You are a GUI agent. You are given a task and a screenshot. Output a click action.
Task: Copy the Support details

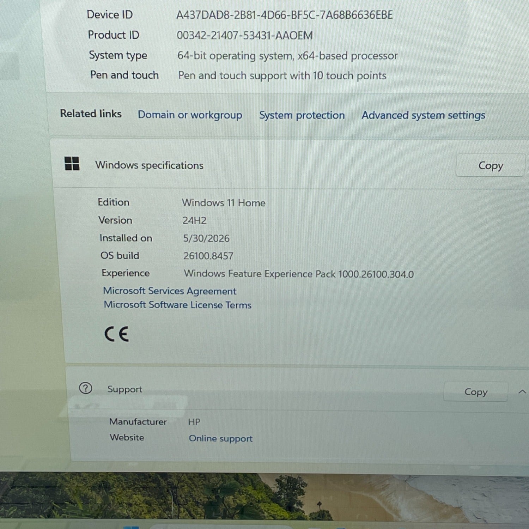point(476,392)
